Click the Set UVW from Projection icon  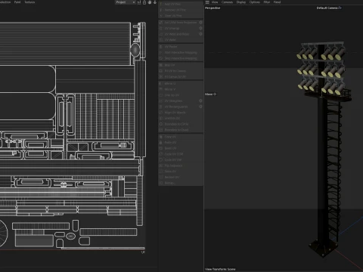[161, 23]
